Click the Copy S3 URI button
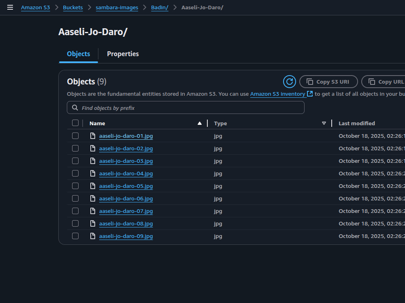The width and height of the screenshot is (405, 303). [x=328, y=82]
